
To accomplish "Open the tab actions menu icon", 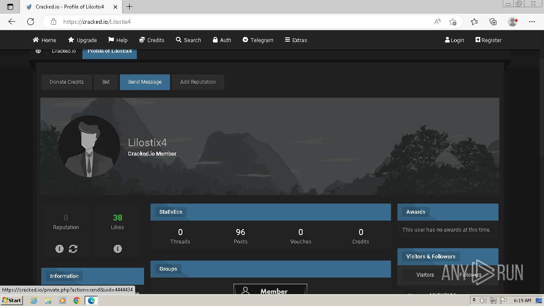I will pyautogui.click(x=10, y=7).
